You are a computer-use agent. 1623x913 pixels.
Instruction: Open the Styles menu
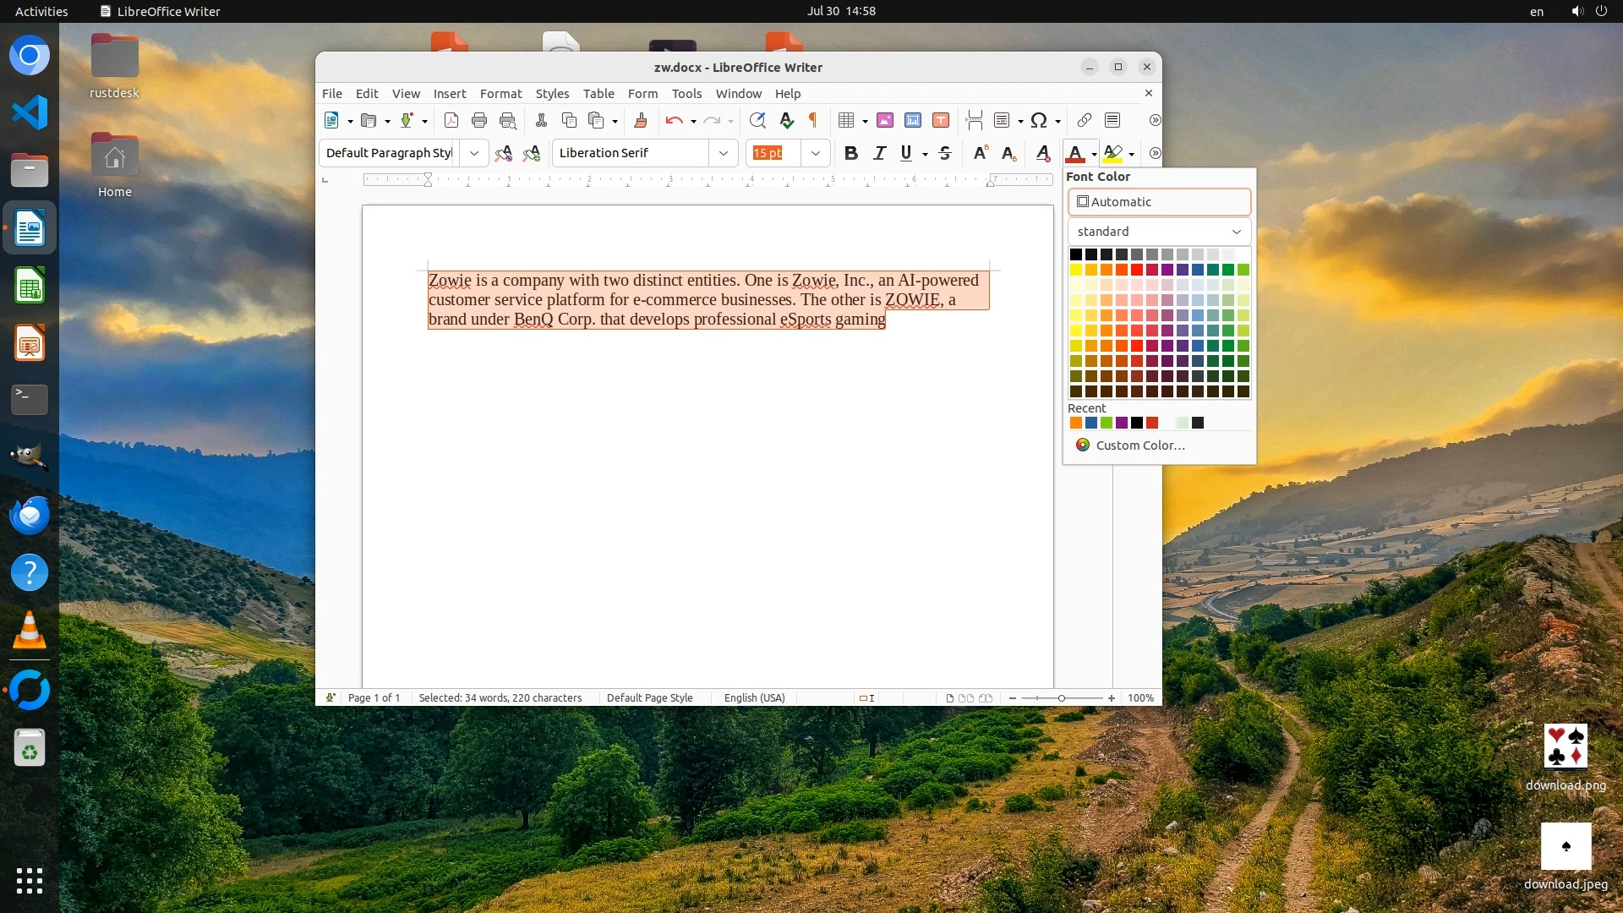point(552,94)
